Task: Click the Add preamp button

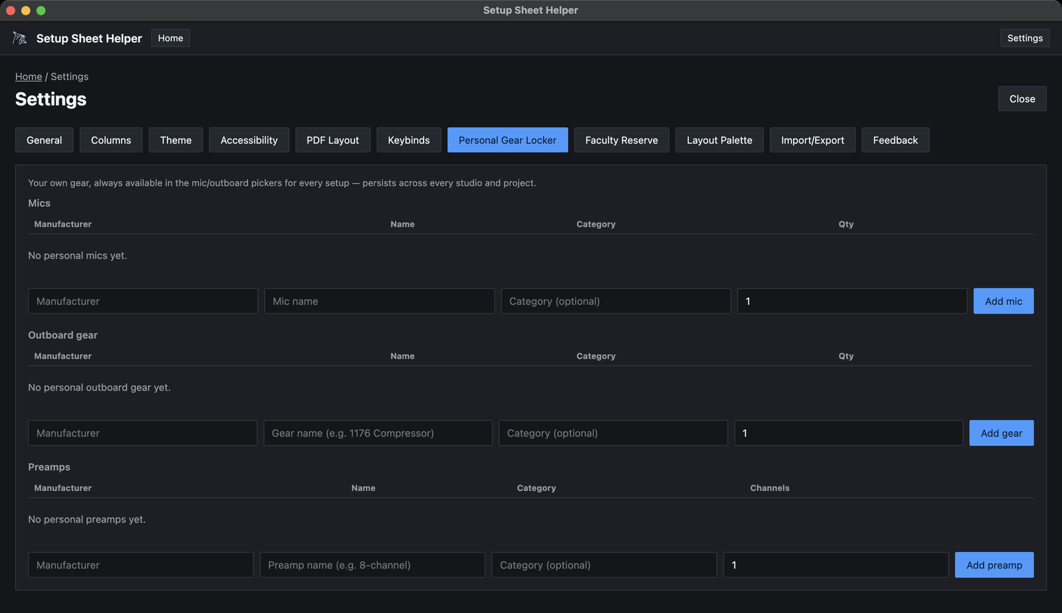Action: pos(994,565)
